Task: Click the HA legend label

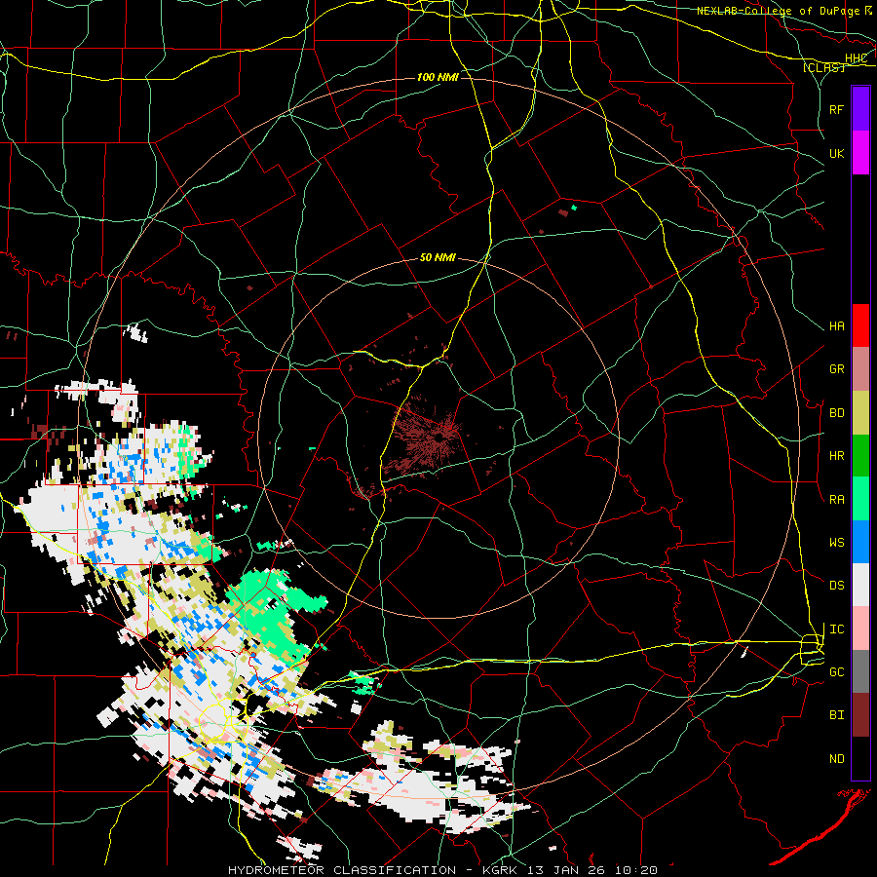Action: point(836,326)
